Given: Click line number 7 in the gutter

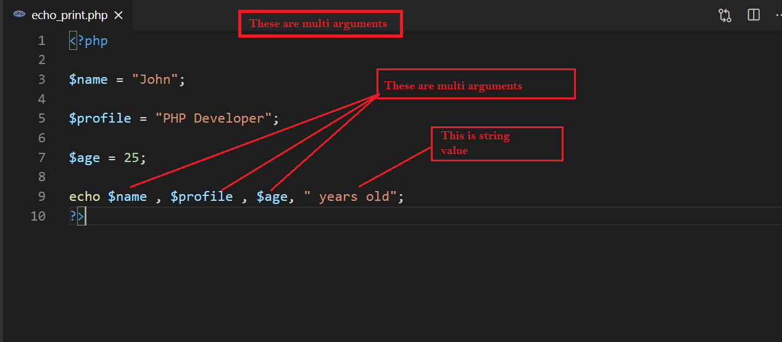Looking at the screenshot, I should pos(41,158).
